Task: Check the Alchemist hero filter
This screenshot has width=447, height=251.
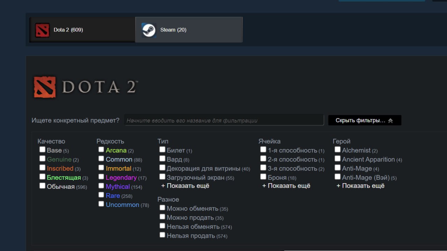Action: (337, 149)
